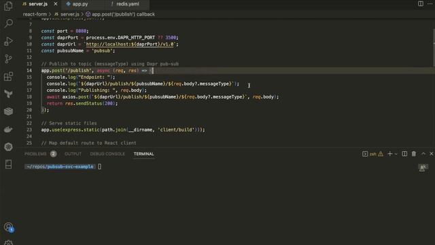The width and height of the screenshot is (435, 245).
Task: Click 'const port' declaration on line 8
Action: coord(65,31)
